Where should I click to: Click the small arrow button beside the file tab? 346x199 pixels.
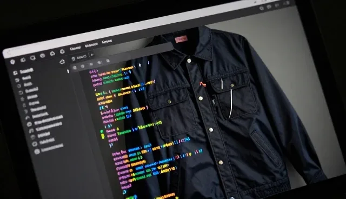[x=92, y=55]
